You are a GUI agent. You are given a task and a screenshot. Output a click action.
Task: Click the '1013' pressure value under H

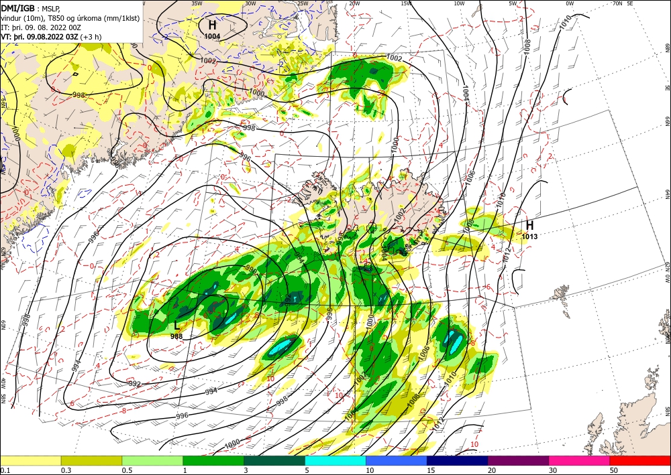point(530,236)
